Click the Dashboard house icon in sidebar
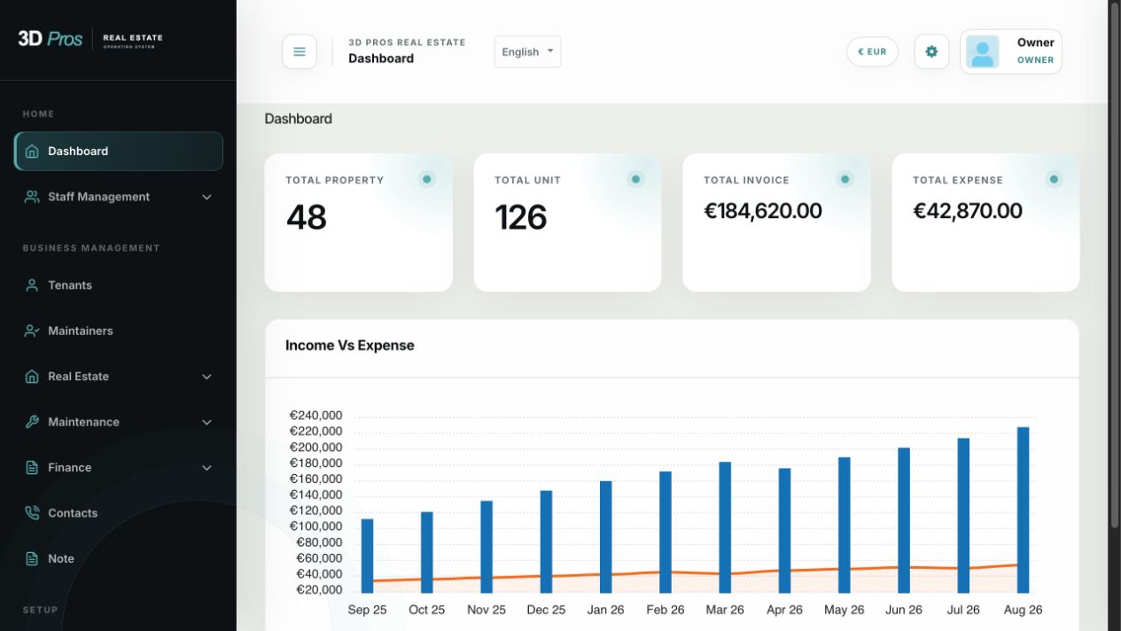Image resolution: width=1121 pixels, height=631 pixels. (x=32, y=152)
